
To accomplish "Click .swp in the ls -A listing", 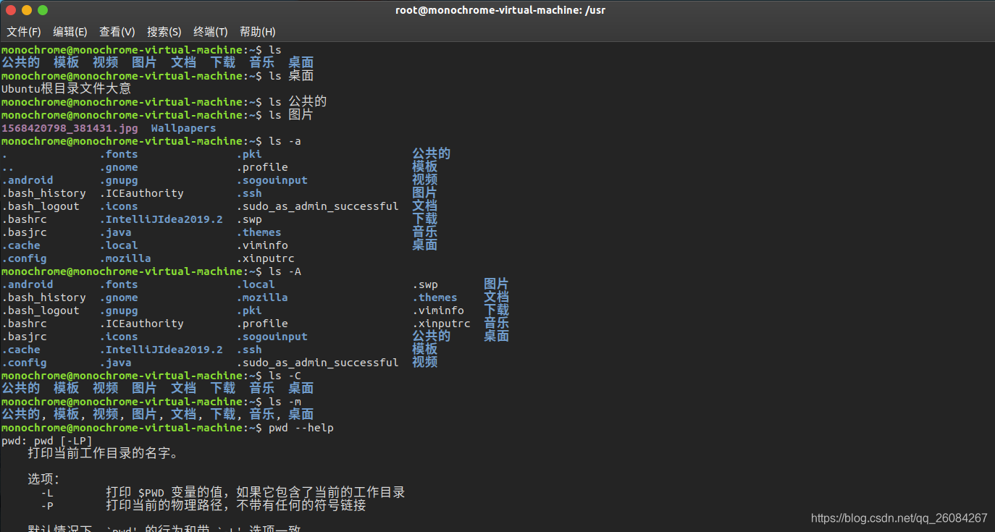I will pyautogui.click(x=425, y=284).
